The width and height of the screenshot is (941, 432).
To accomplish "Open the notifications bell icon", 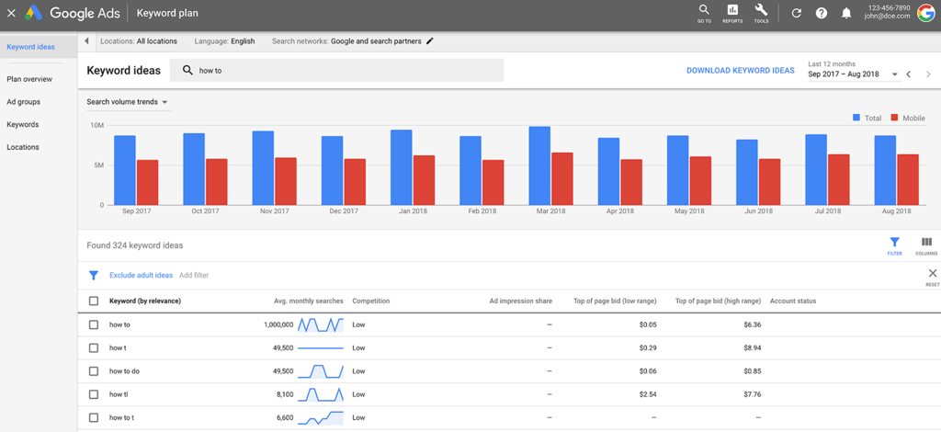I will pyautogui.click(x=846, y=13).
